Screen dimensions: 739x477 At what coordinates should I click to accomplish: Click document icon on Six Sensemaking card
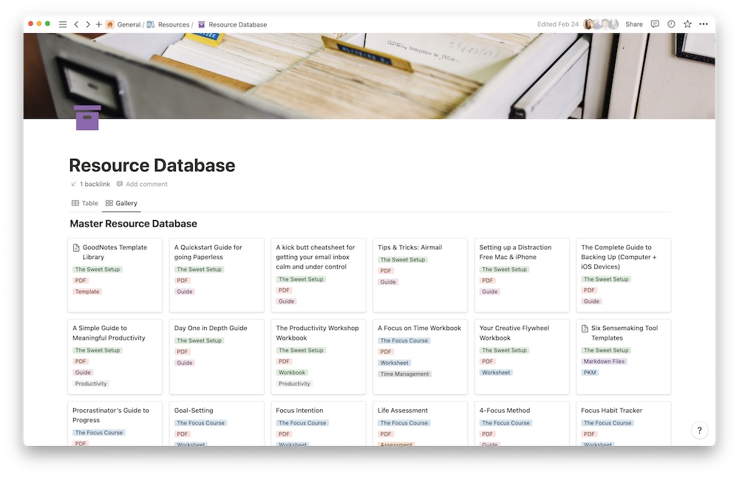pos(585,328)
